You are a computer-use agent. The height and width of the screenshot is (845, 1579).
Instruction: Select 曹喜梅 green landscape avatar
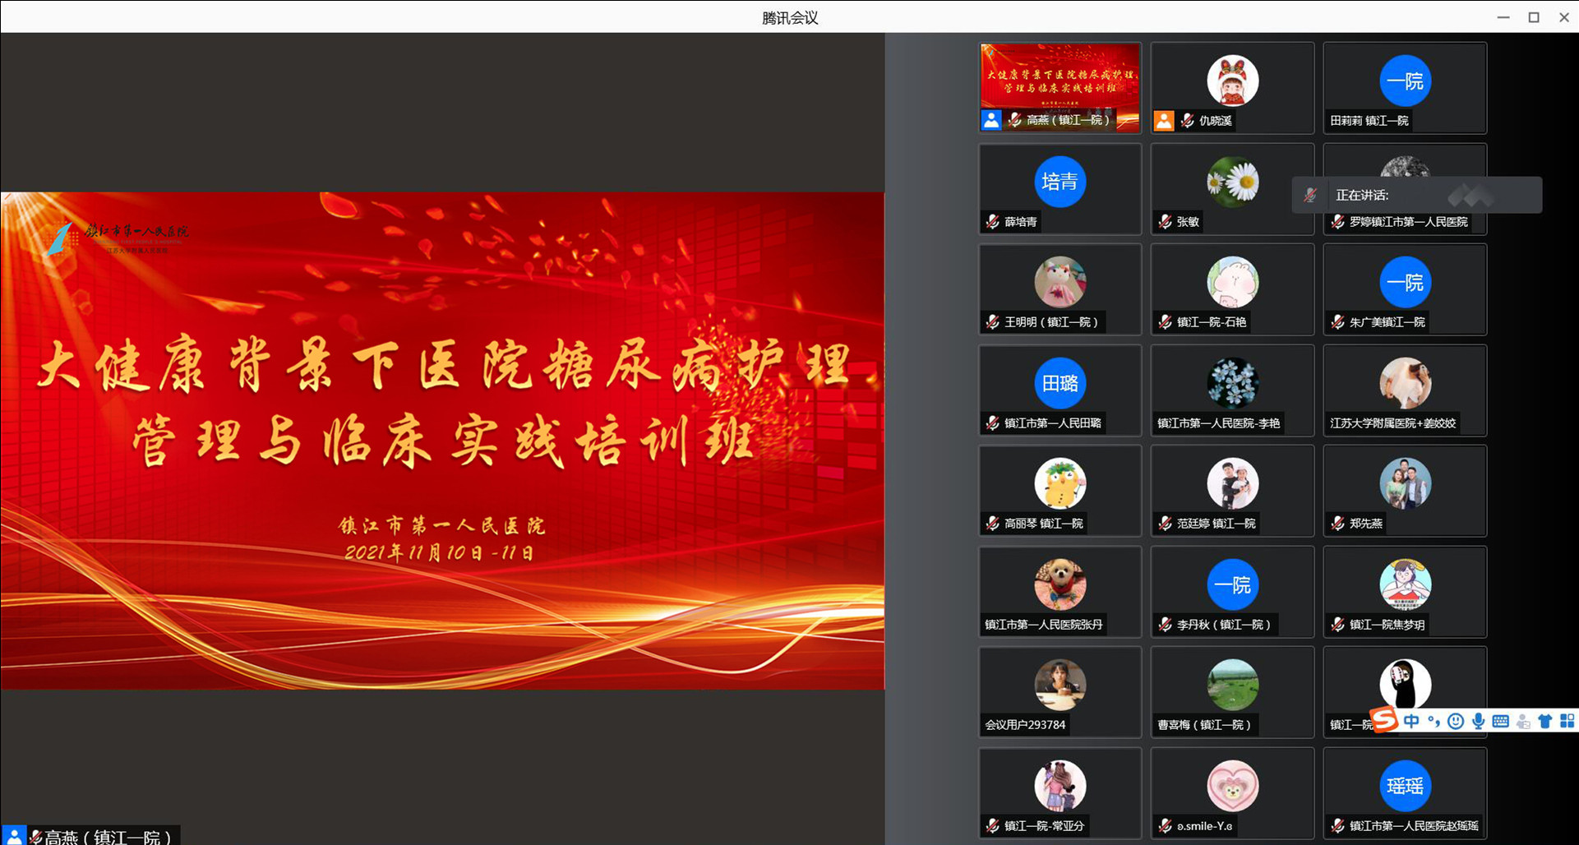1232,685
